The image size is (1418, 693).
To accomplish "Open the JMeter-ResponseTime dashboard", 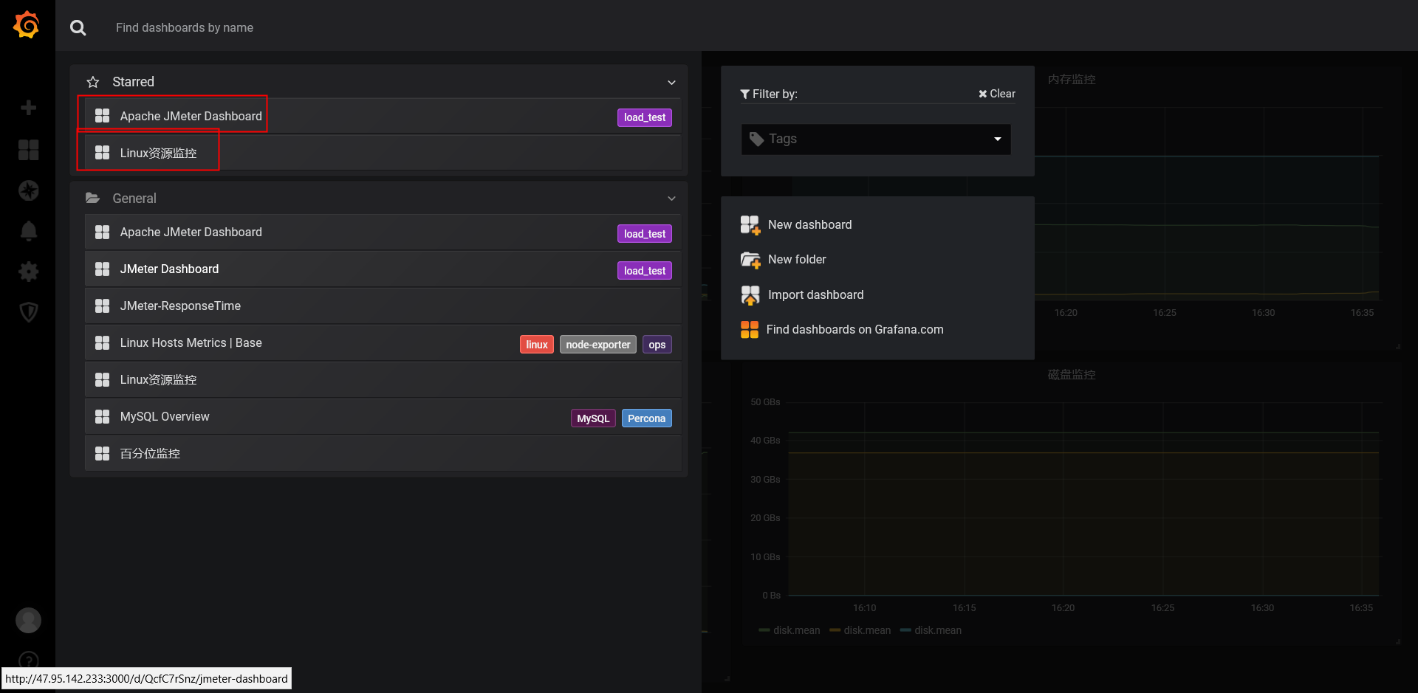I will 383,306.
